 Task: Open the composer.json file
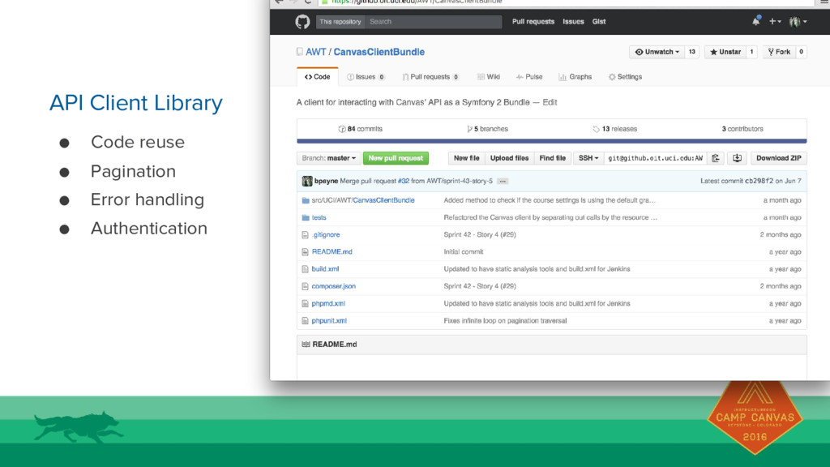click(333, 286)
